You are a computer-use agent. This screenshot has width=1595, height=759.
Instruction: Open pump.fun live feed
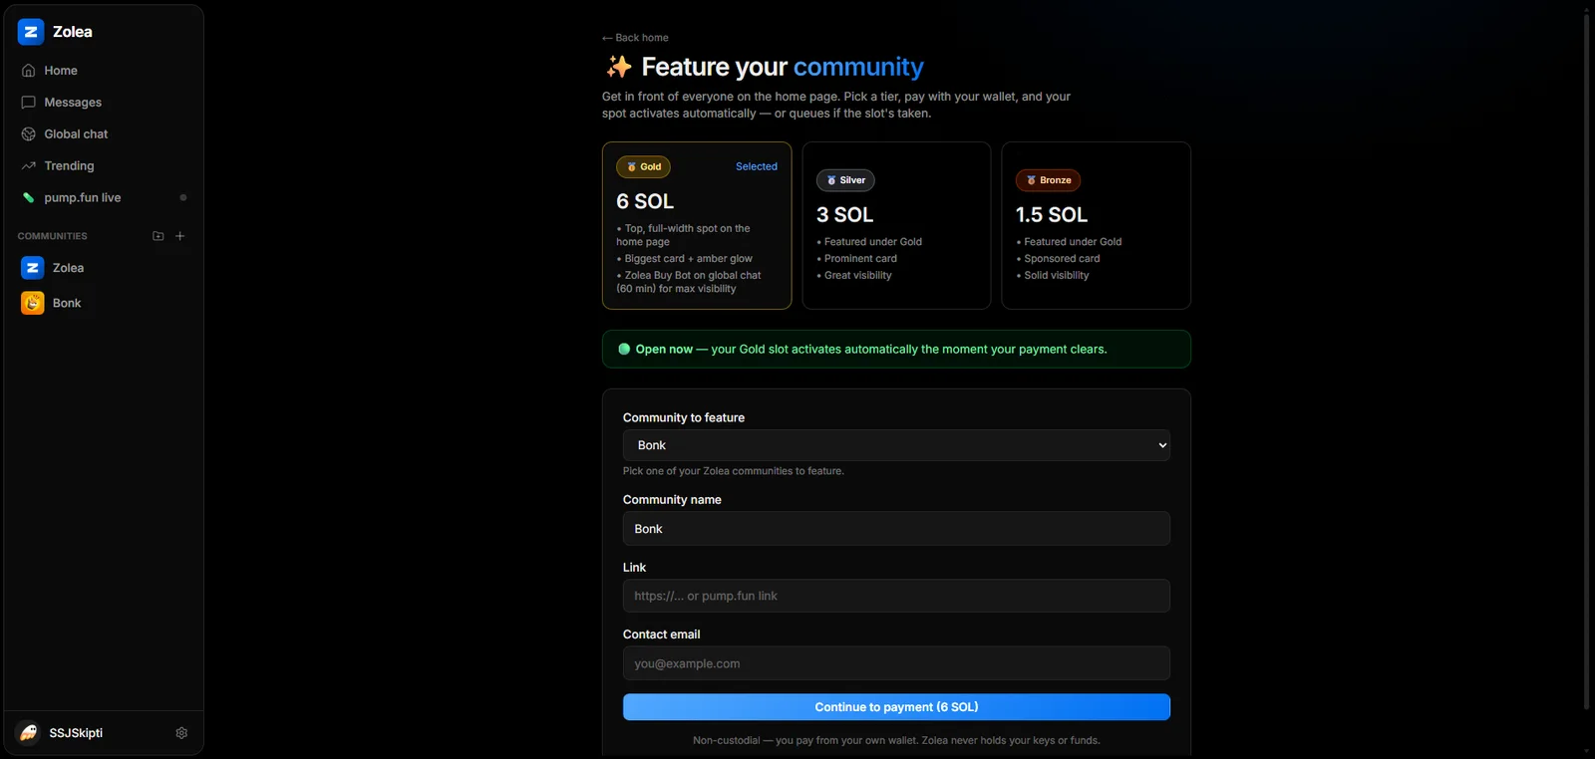point(104,198)
